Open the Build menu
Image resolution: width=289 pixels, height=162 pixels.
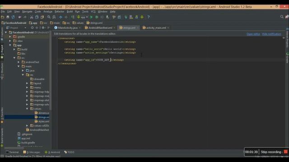70,12
